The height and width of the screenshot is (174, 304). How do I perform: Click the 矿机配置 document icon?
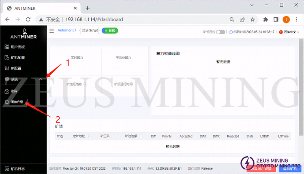point(7,57)
